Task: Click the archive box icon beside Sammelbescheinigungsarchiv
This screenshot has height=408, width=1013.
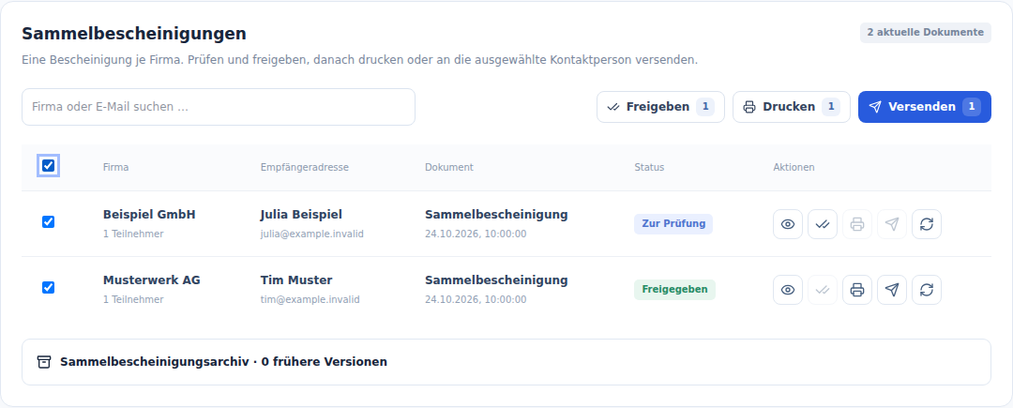Action: 44,361
